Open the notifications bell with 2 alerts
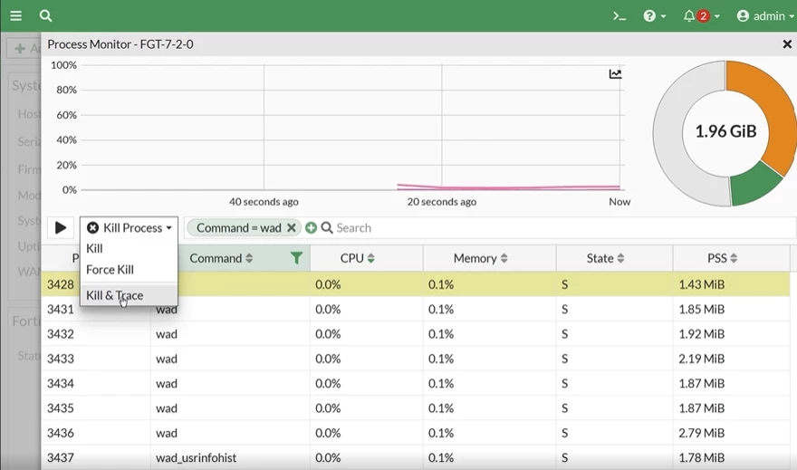The height and width of the screenshot is (470, 797). (701, 16)
